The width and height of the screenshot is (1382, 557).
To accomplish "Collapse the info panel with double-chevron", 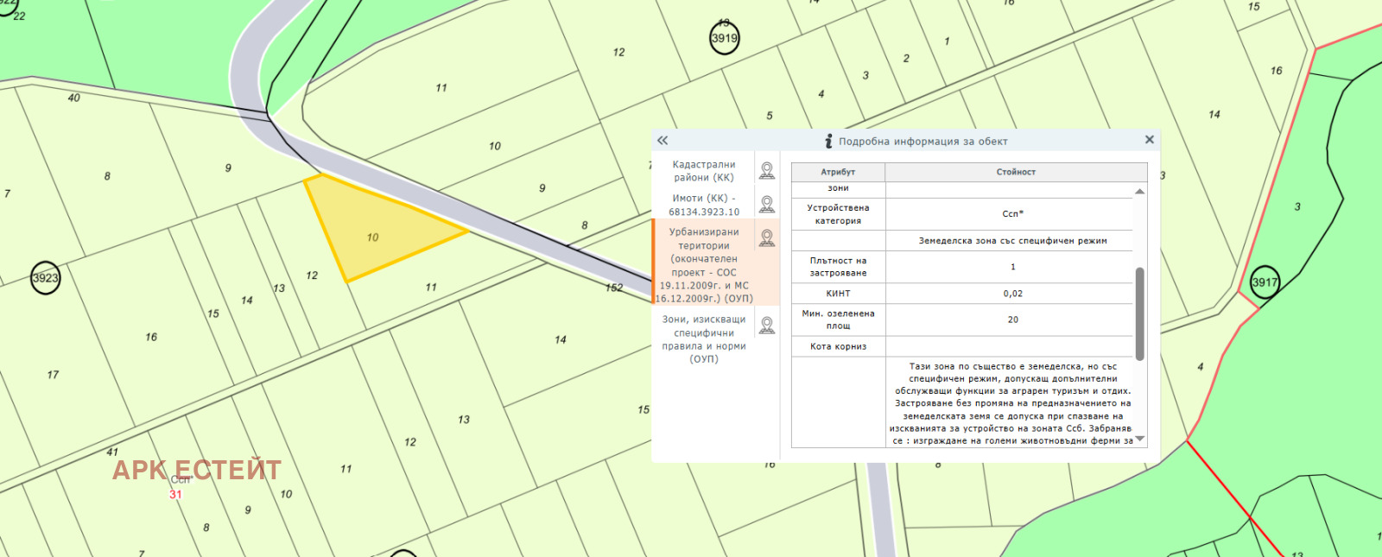I will tap(662, 141).
